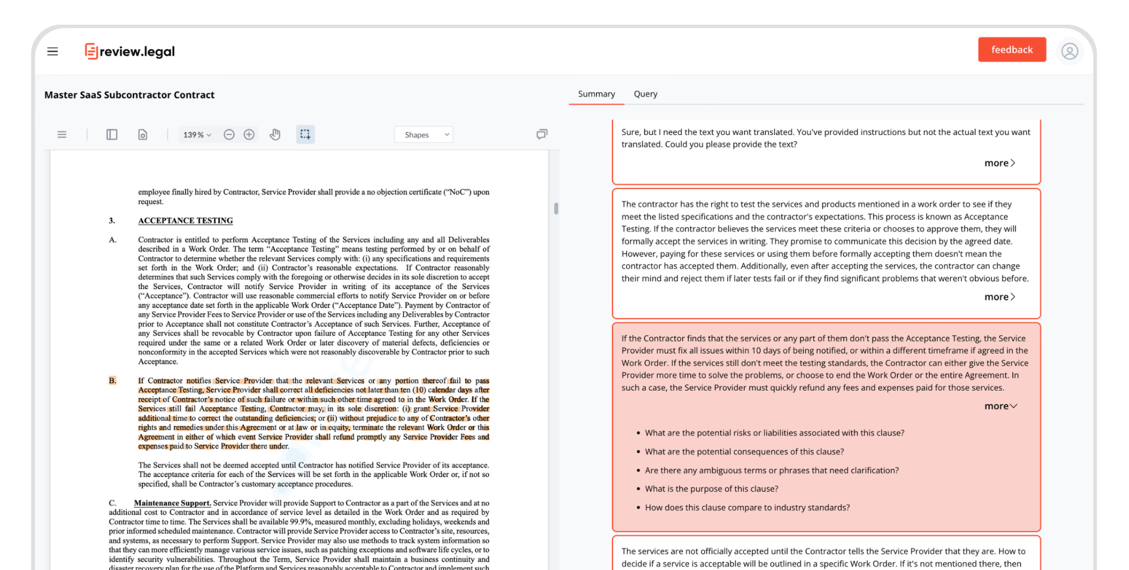This screenshot has width=1129, height=570.
Task: Click the document vertical scrollbar thumb
Action: (556, 208)
